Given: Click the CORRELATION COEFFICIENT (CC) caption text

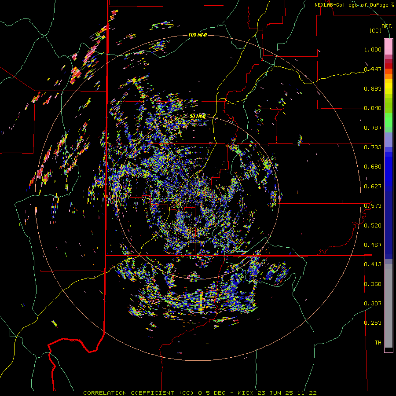Looking at the screenshot, I should (x=139, y=393).
